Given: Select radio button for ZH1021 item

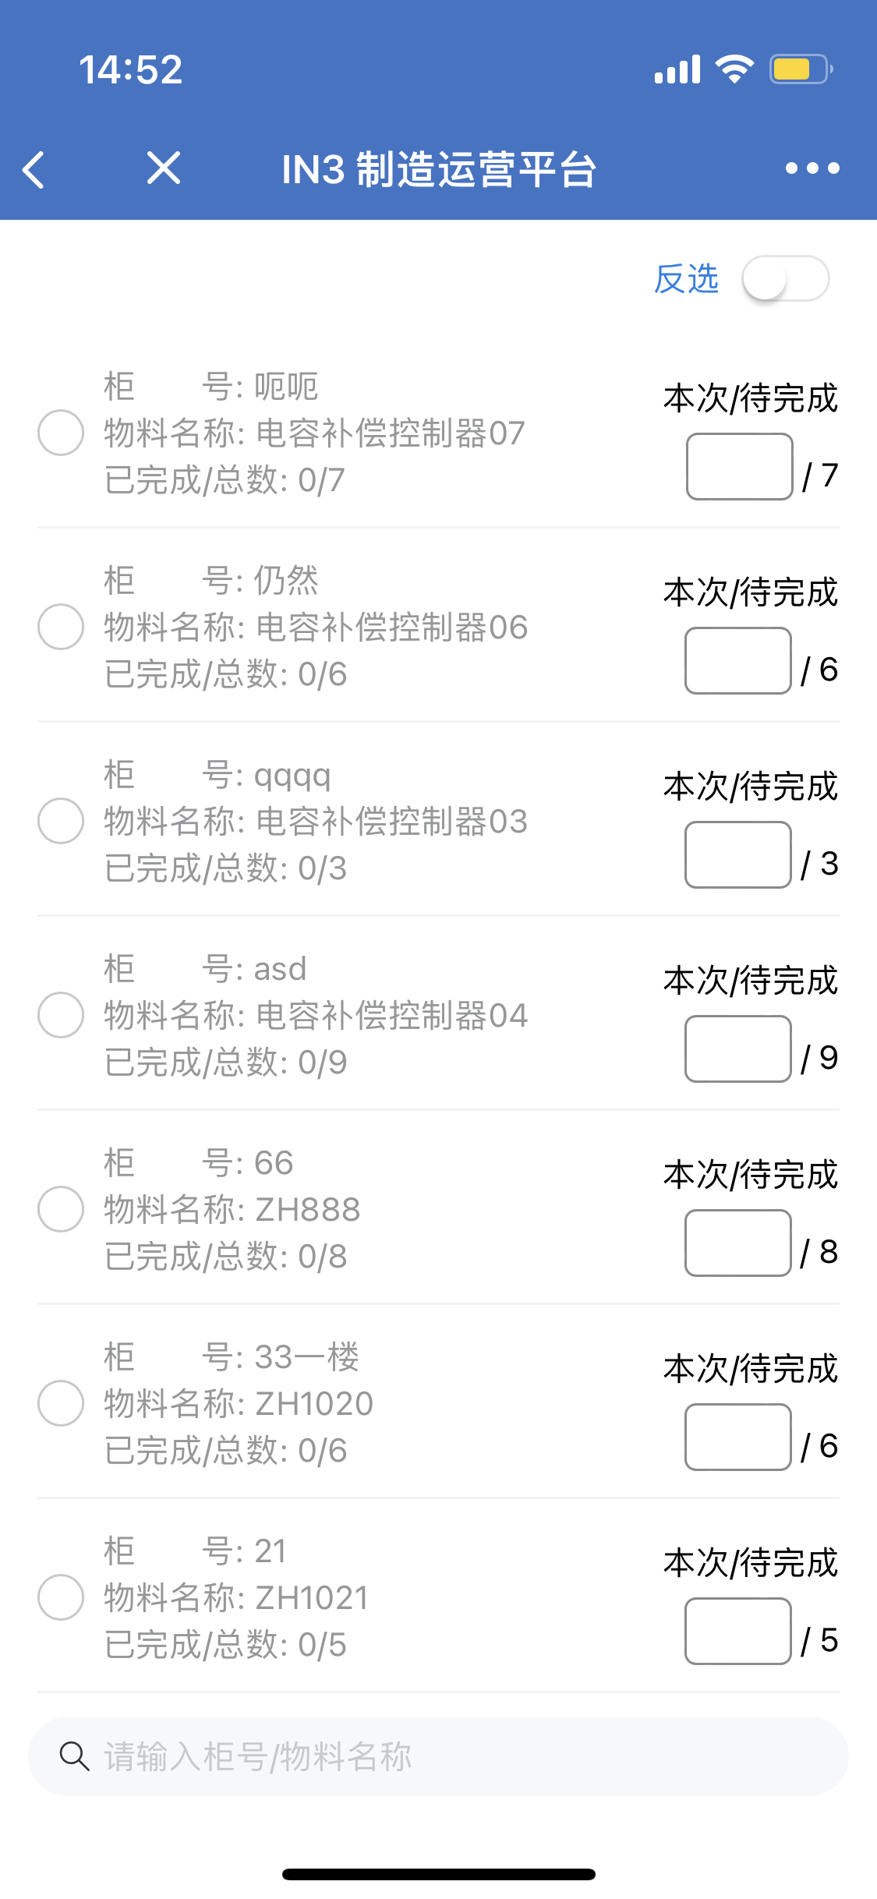Looking at the screenshot, I should pyautogui.click(x=61, y=1597).
